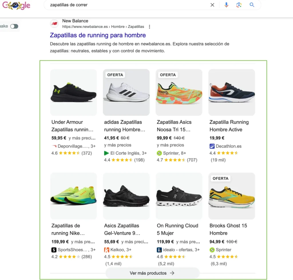Open the Asics Gel-Venture black shoe image
This screenshot has height=280, width=293.
(126, 196)
